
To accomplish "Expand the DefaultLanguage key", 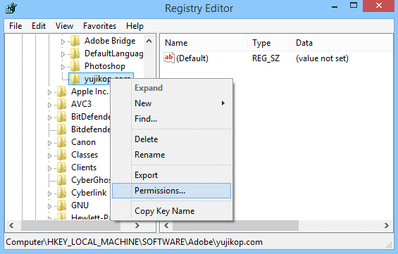I will pyautogui.click(x=63, y=54).
